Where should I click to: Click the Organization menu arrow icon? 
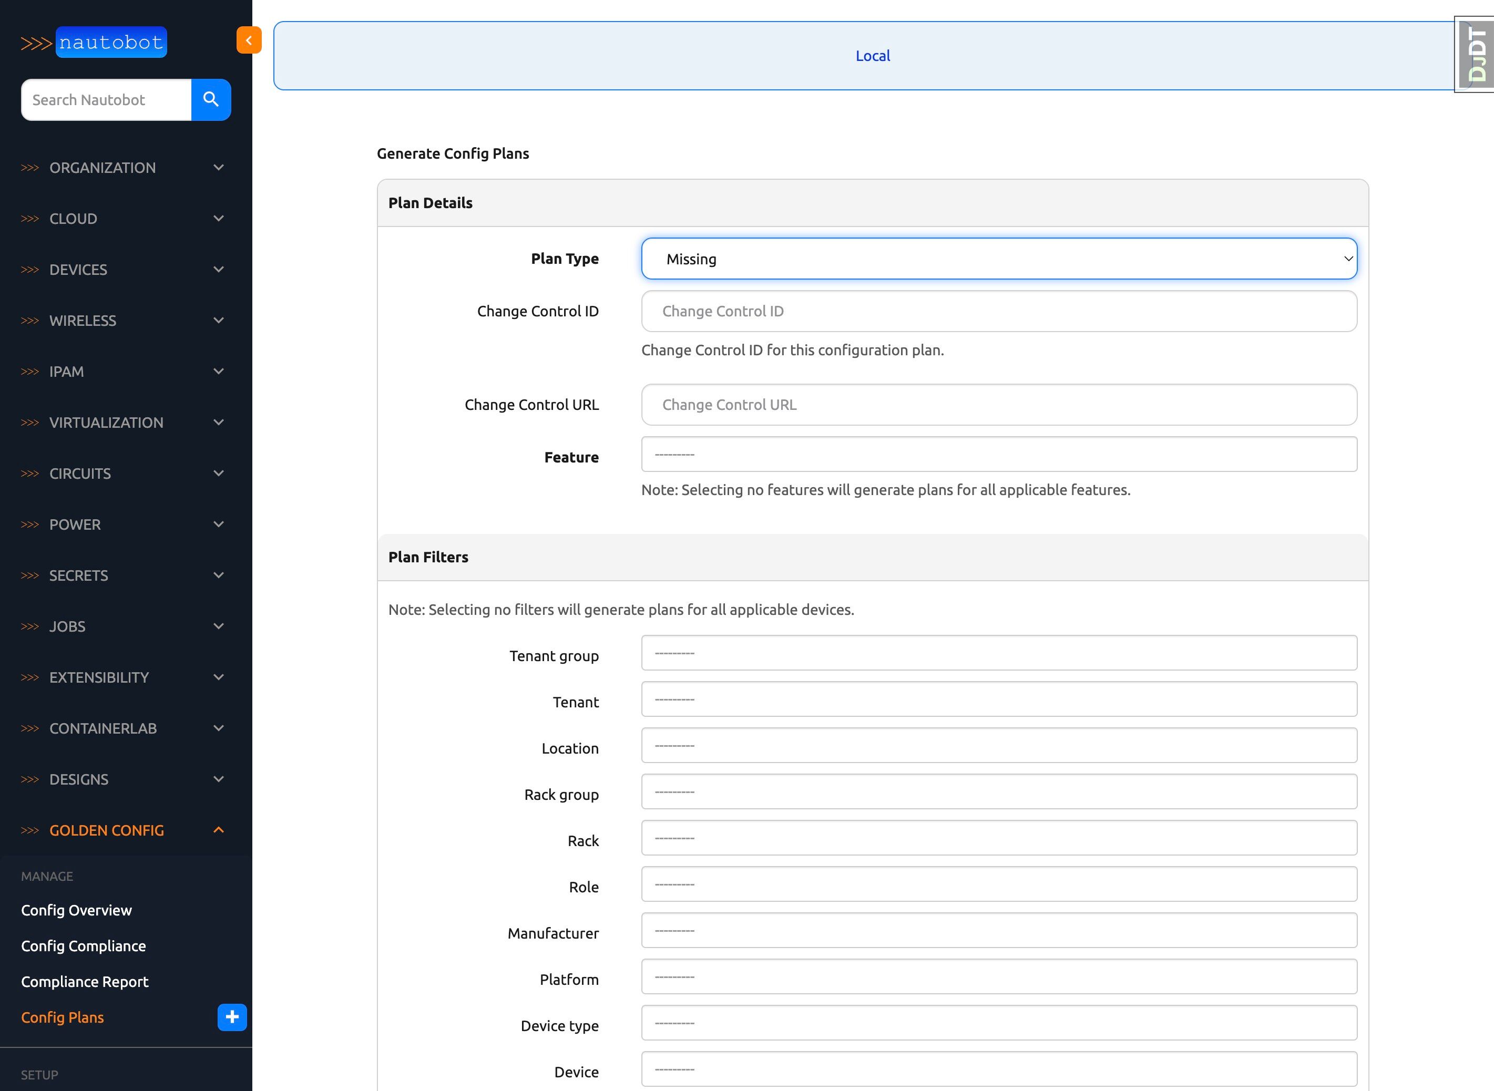coord(219,168)
